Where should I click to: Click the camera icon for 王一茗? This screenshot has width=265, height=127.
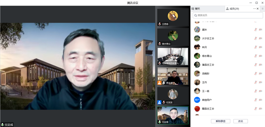260,91
